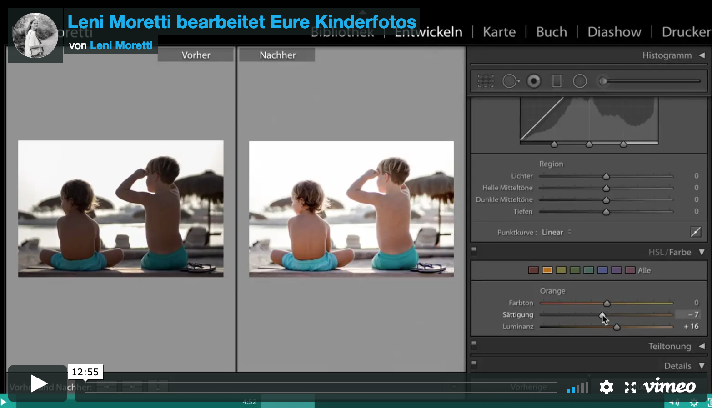Enter fullscreen with the Vimeo arrows icon
Image resolution: width=712 pixels, height=408 pixels.
click(x=630, y=387)
